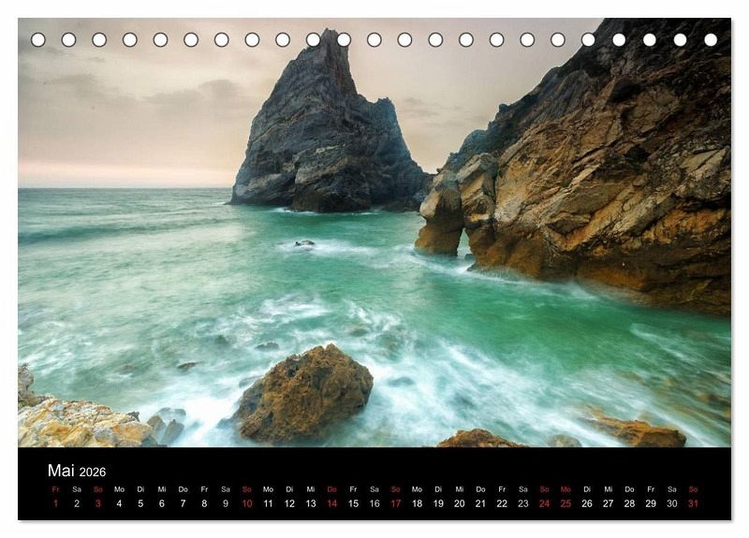Click the red "Mo" label above 25
The height and width of the screenshot is (538, 749).
(x=565, y=489)
